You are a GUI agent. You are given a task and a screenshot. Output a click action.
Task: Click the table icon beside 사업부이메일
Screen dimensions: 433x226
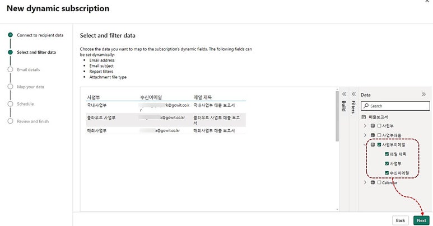click(x=373, y=144)
